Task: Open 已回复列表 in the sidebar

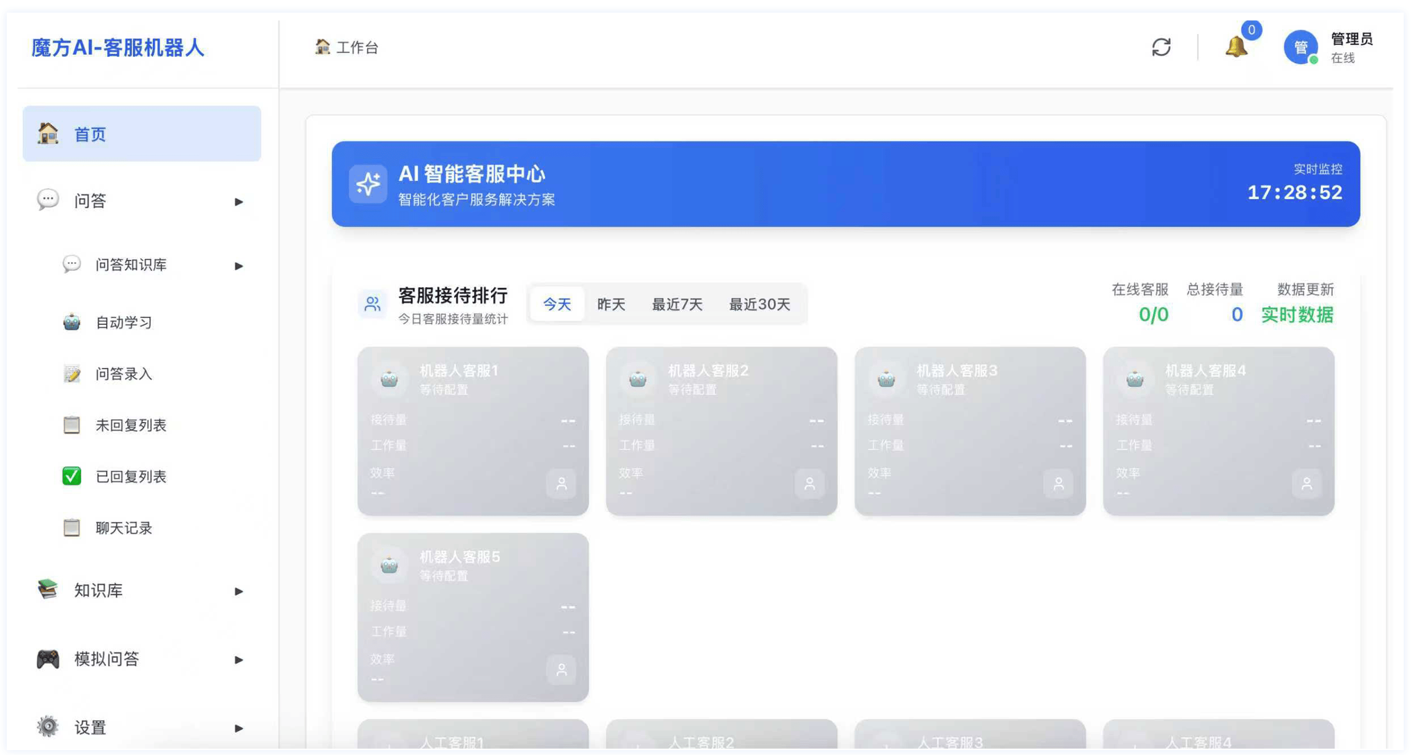Action: point(130,477)
